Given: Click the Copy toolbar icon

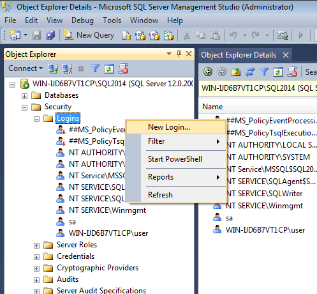Looking at the screenshot, I should (x=200, y=35).
